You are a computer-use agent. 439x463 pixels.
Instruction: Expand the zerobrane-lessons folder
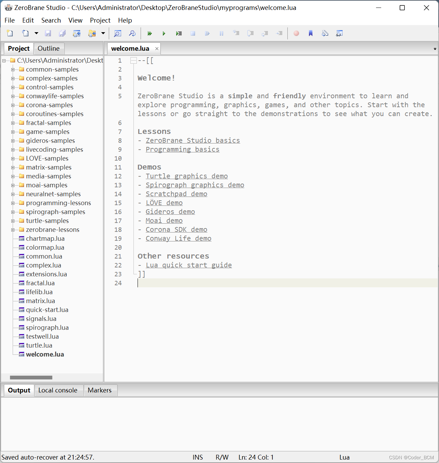13,230
